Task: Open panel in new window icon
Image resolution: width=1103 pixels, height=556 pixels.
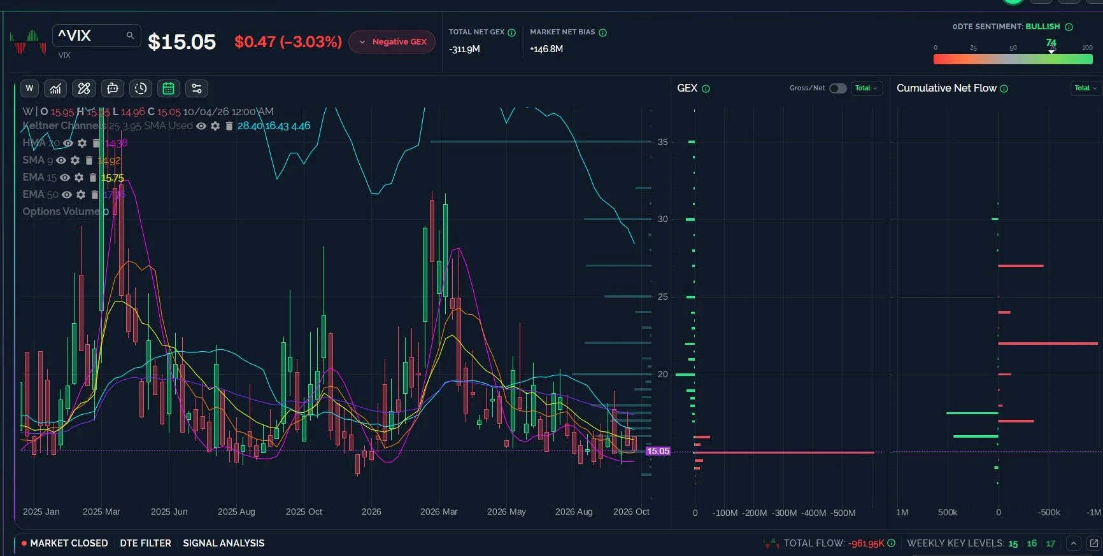Action: pos(1094,543)
